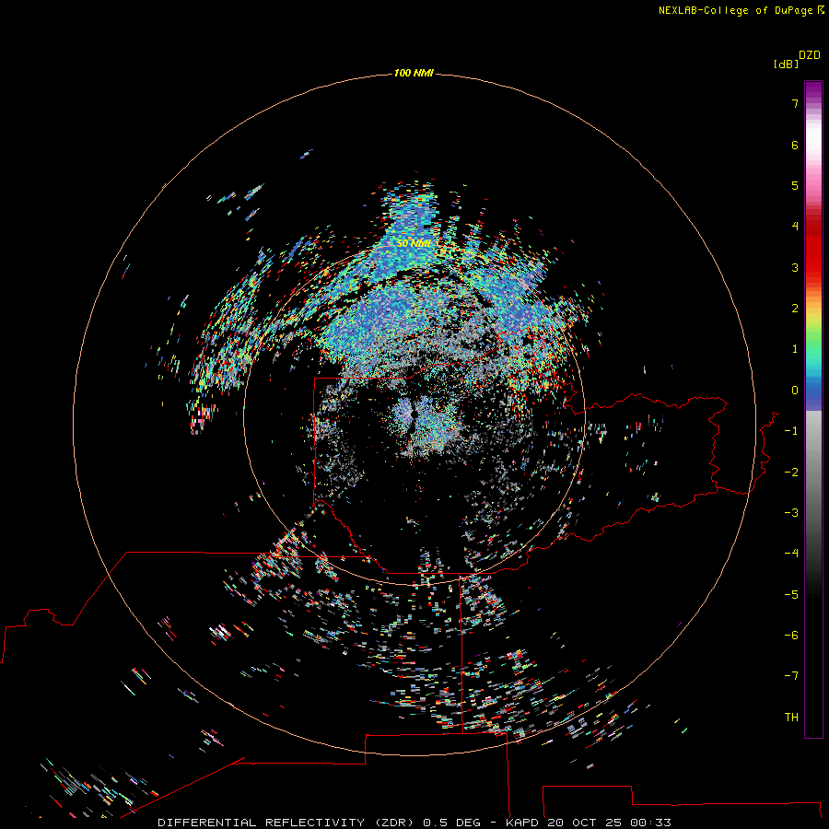The height and width of the screenshot is (829, 829).
Task: Click the 2 value on the ZDR scale
Action: [x=795, y=309]
